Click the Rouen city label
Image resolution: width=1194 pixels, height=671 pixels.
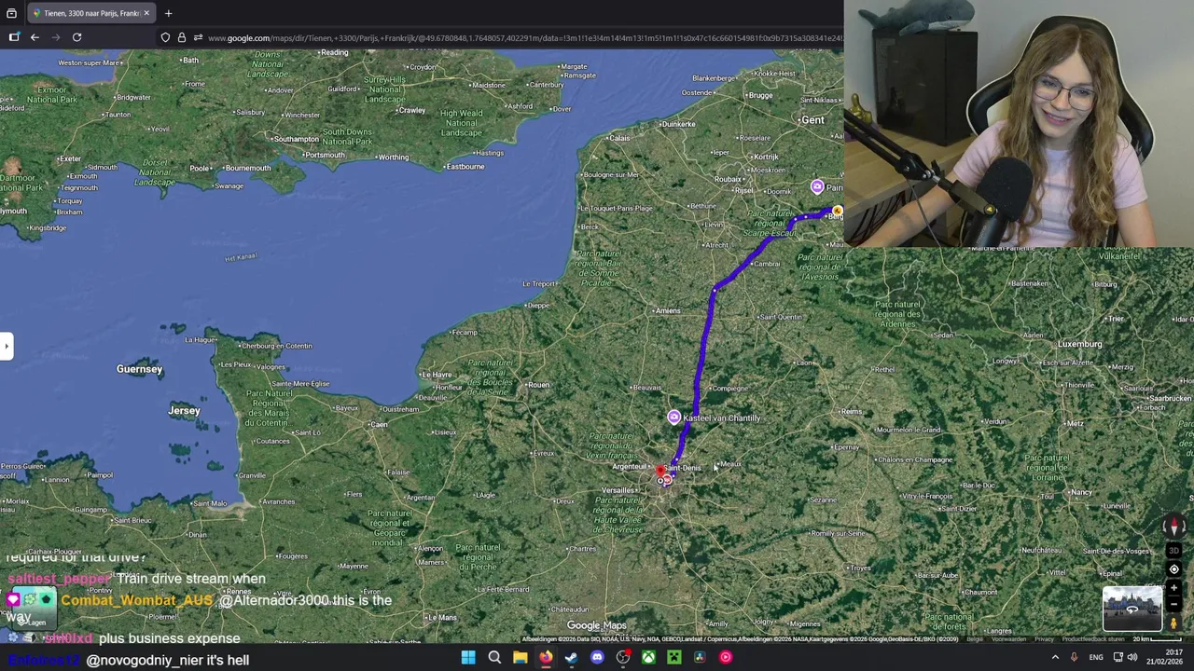pyautogui.click(x=538, y=385)
